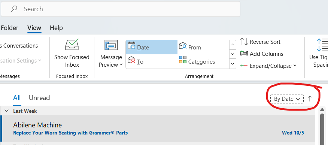Click Add Columns

(x=261, y=54)
